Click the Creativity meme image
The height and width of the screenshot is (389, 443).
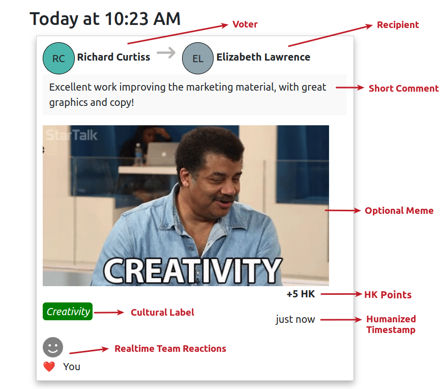point(186,206)
